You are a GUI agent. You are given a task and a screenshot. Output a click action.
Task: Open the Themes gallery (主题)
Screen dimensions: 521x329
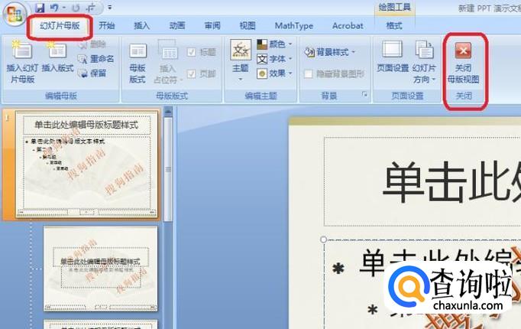click(240, 61)
